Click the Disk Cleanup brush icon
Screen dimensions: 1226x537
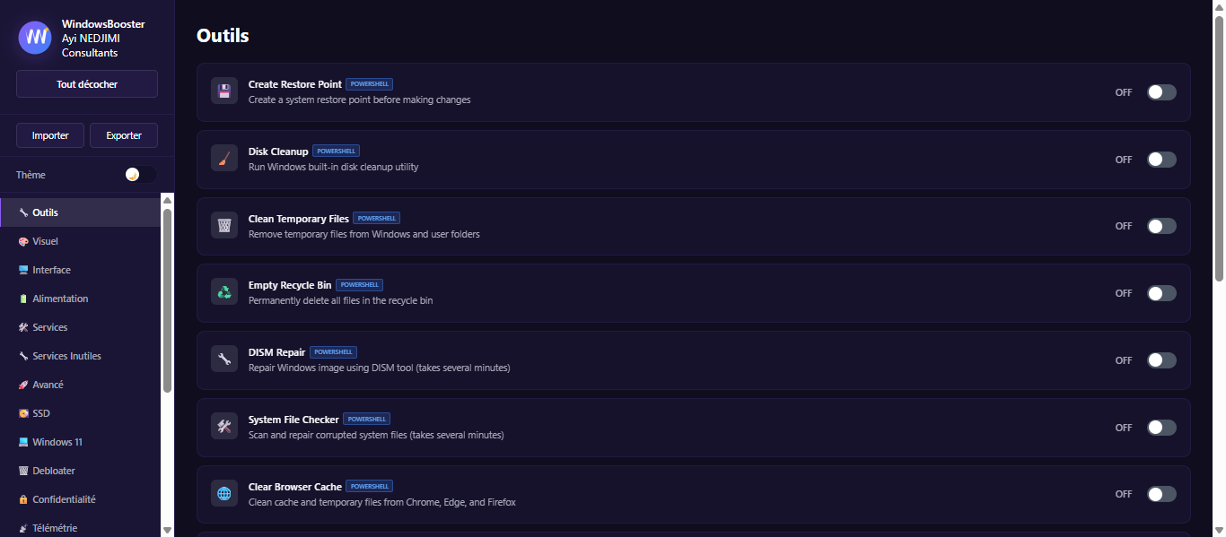(223, 158)
